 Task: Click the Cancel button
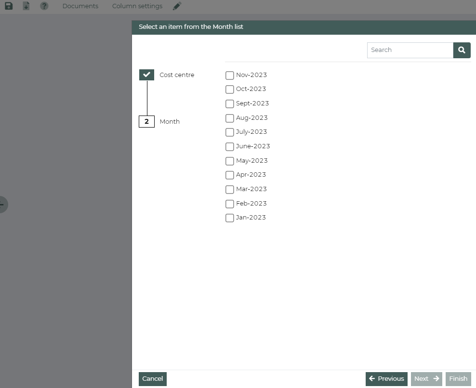coord(153,379)
